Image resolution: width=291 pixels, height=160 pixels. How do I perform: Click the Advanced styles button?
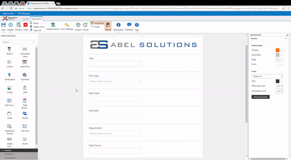260,97
